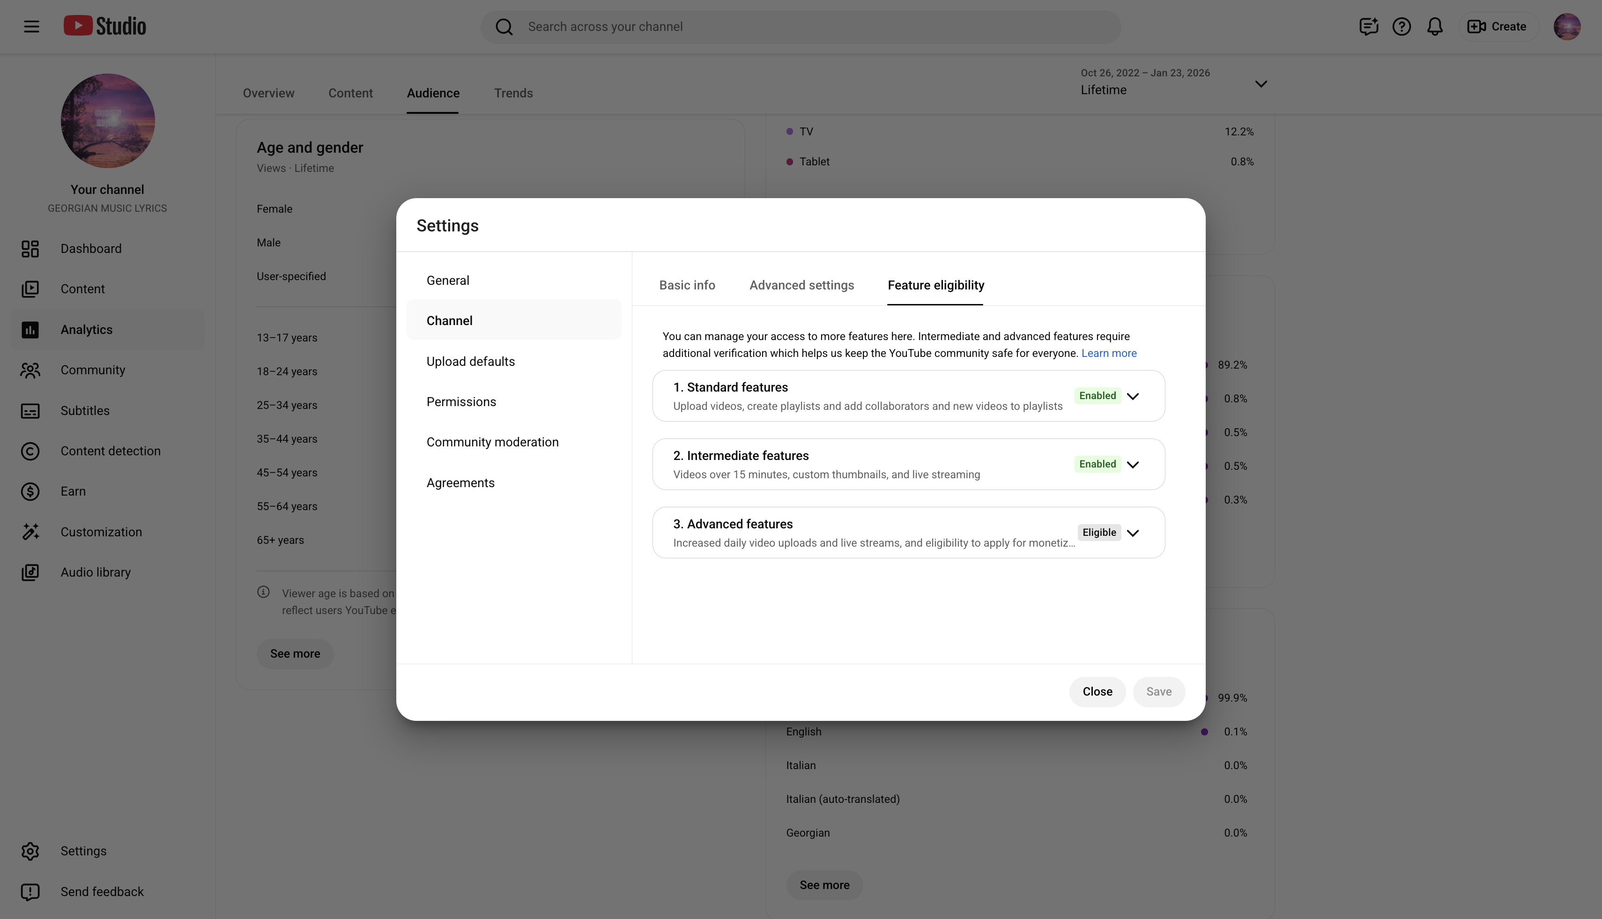Go to the Content analytics tab
This screenshot has height=919, width=1602.
point(350,93)
